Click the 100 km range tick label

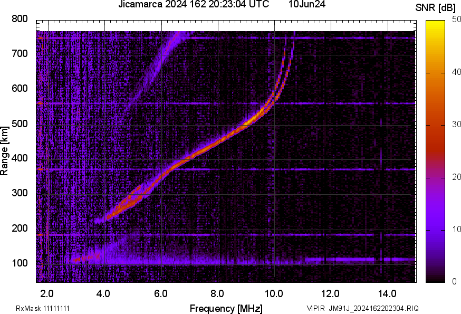(20, 263)
